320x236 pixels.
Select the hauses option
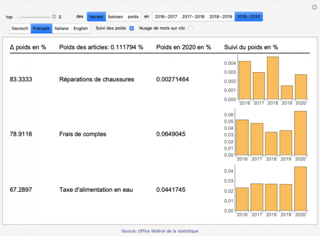96,17
